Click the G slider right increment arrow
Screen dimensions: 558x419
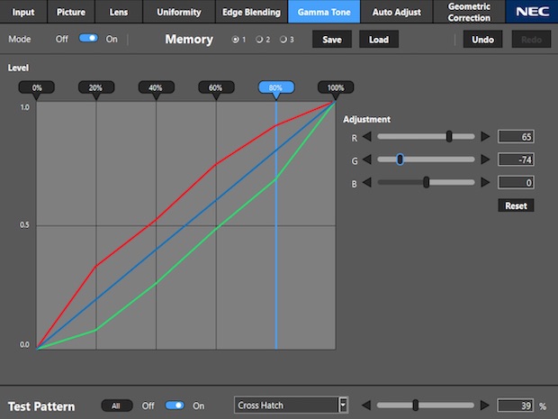click(486, 159)
